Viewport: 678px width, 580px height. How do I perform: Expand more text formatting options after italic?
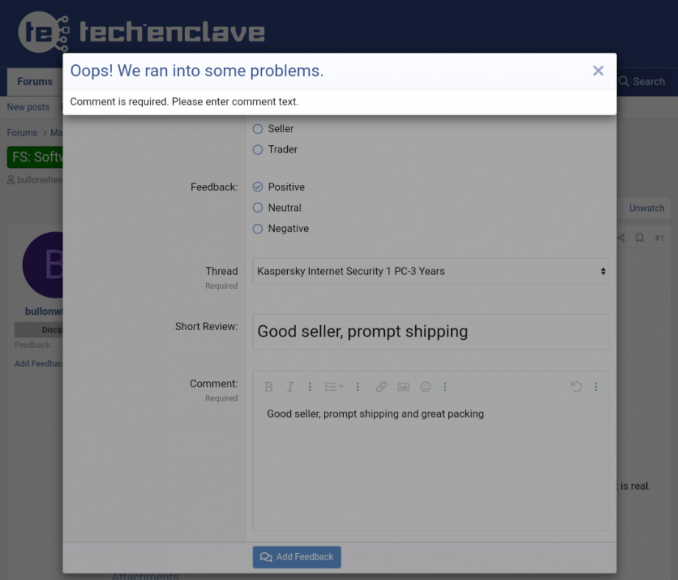click(x=310, y=387)
